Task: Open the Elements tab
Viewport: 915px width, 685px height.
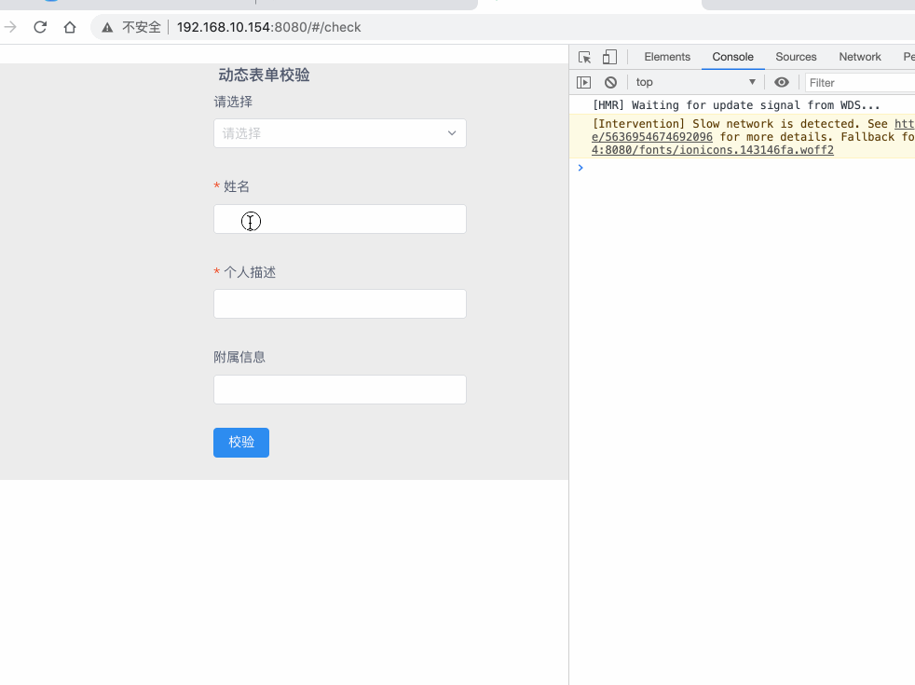Action: [x=667, y=57]
